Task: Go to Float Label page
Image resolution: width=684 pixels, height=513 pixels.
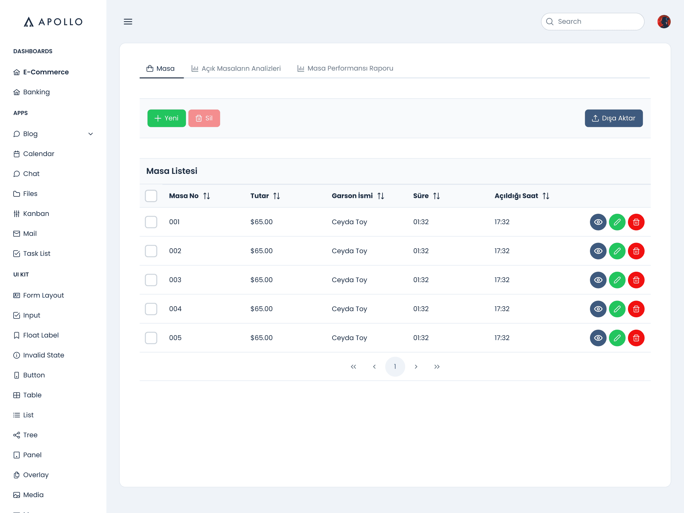Action: coord(36,335)
